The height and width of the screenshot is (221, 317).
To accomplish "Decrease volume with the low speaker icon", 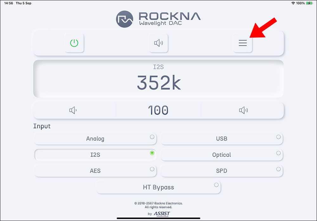I will point(73,110).
